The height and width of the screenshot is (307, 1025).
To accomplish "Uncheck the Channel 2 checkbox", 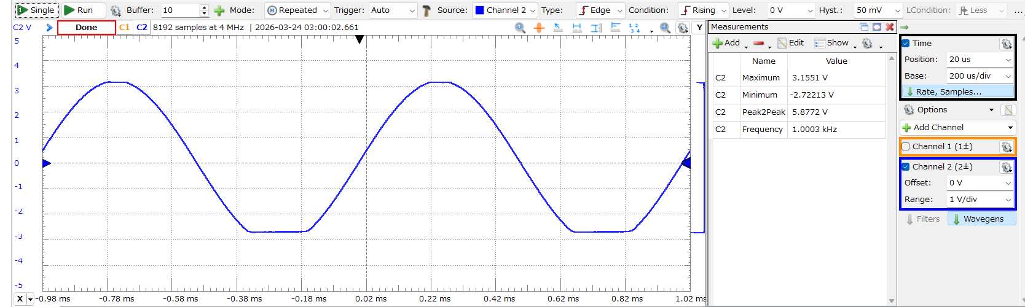I will (x=906, y=167).
